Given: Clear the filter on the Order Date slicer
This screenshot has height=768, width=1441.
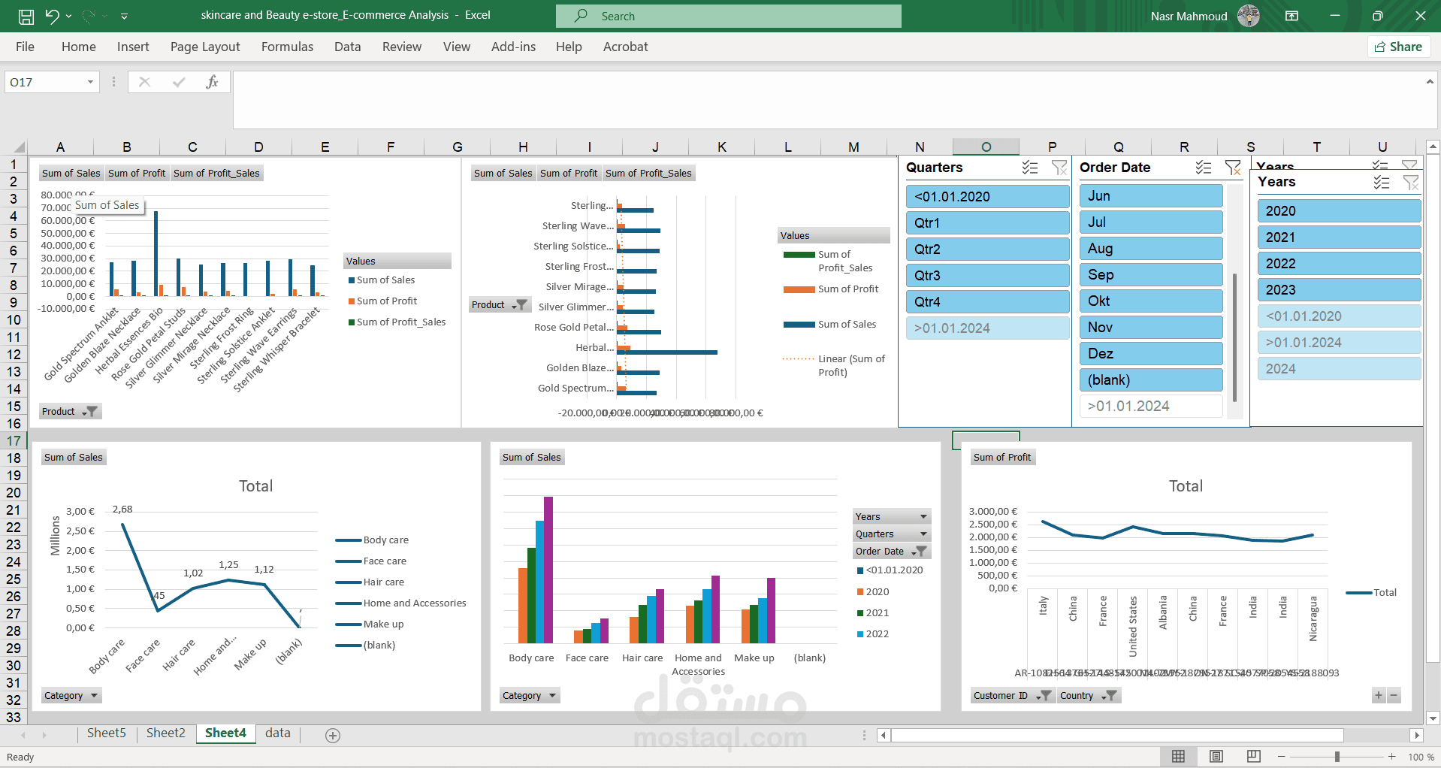Looking at the screenshot, I should (1232, 168).
